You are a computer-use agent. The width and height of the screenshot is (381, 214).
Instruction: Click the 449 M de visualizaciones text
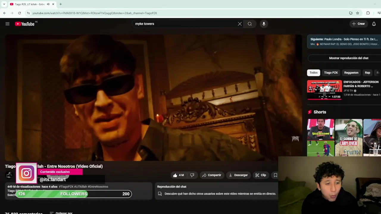24,187
